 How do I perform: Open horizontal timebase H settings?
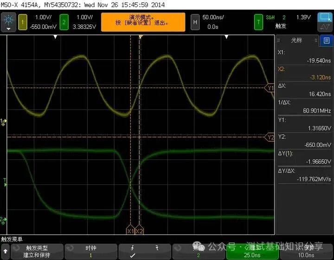(195, 22)
